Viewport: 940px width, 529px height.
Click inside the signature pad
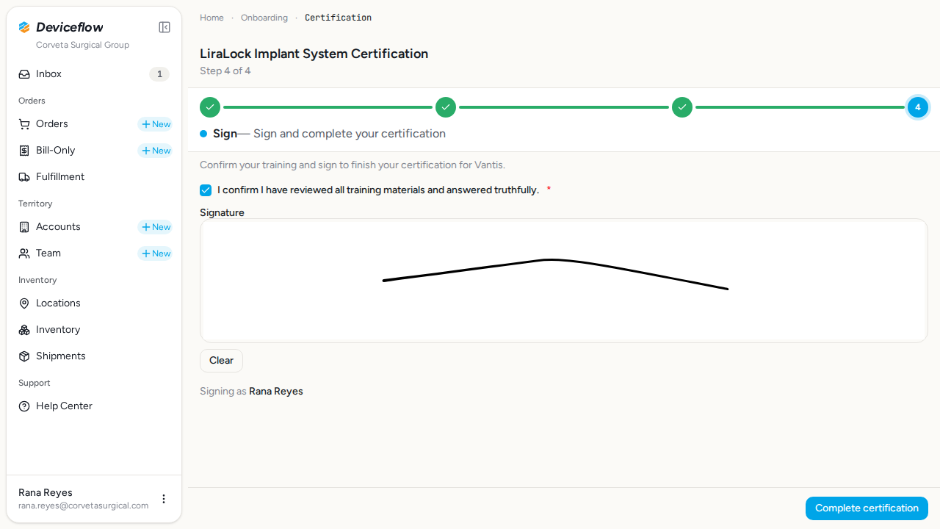point(564,281)
